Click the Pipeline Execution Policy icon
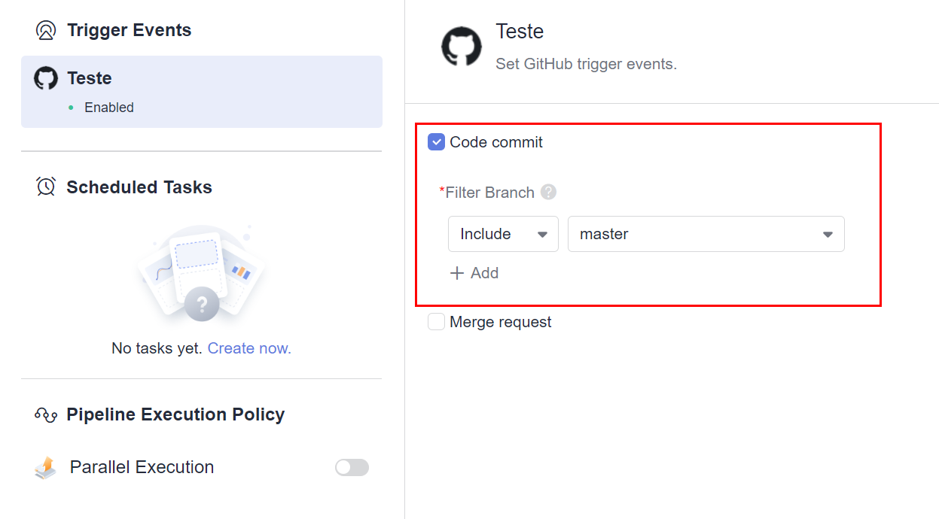This screenshot has height=519, width=939. coord(46,414)
